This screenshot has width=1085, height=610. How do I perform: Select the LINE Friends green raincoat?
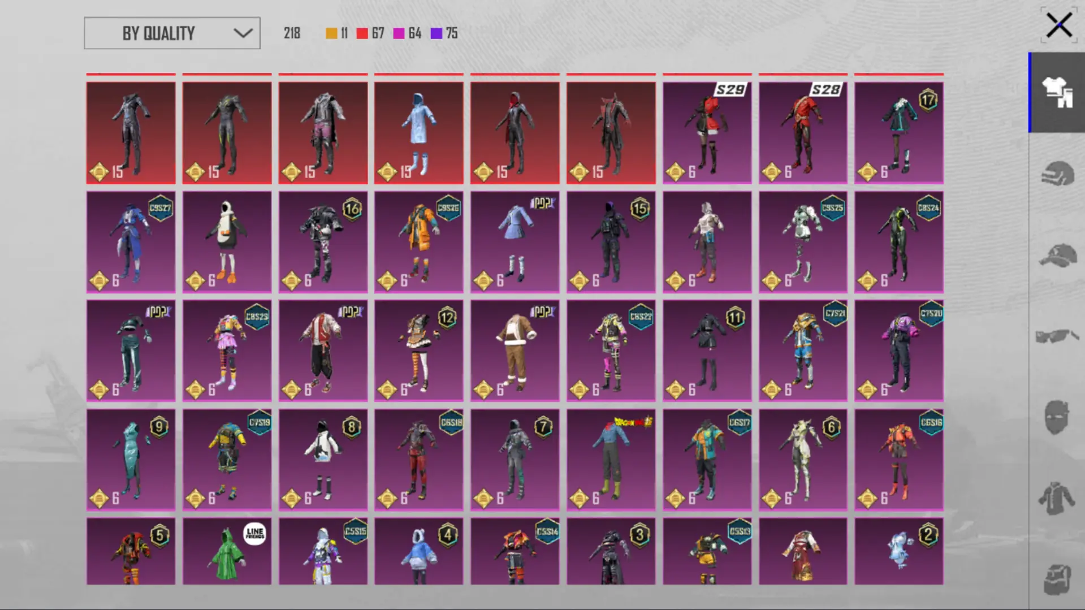point(227,551)
